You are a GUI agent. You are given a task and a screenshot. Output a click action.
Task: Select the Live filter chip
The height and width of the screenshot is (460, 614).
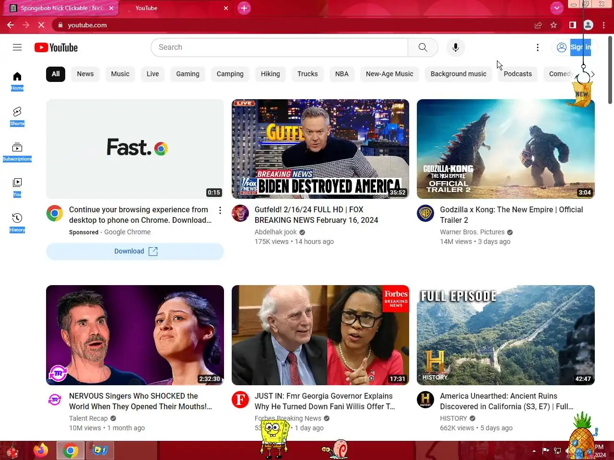(153, 74)
